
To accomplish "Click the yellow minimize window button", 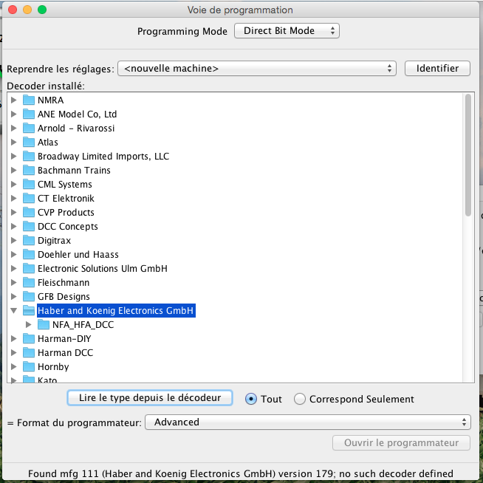I will pyautogui.click(x=27, y=10).
